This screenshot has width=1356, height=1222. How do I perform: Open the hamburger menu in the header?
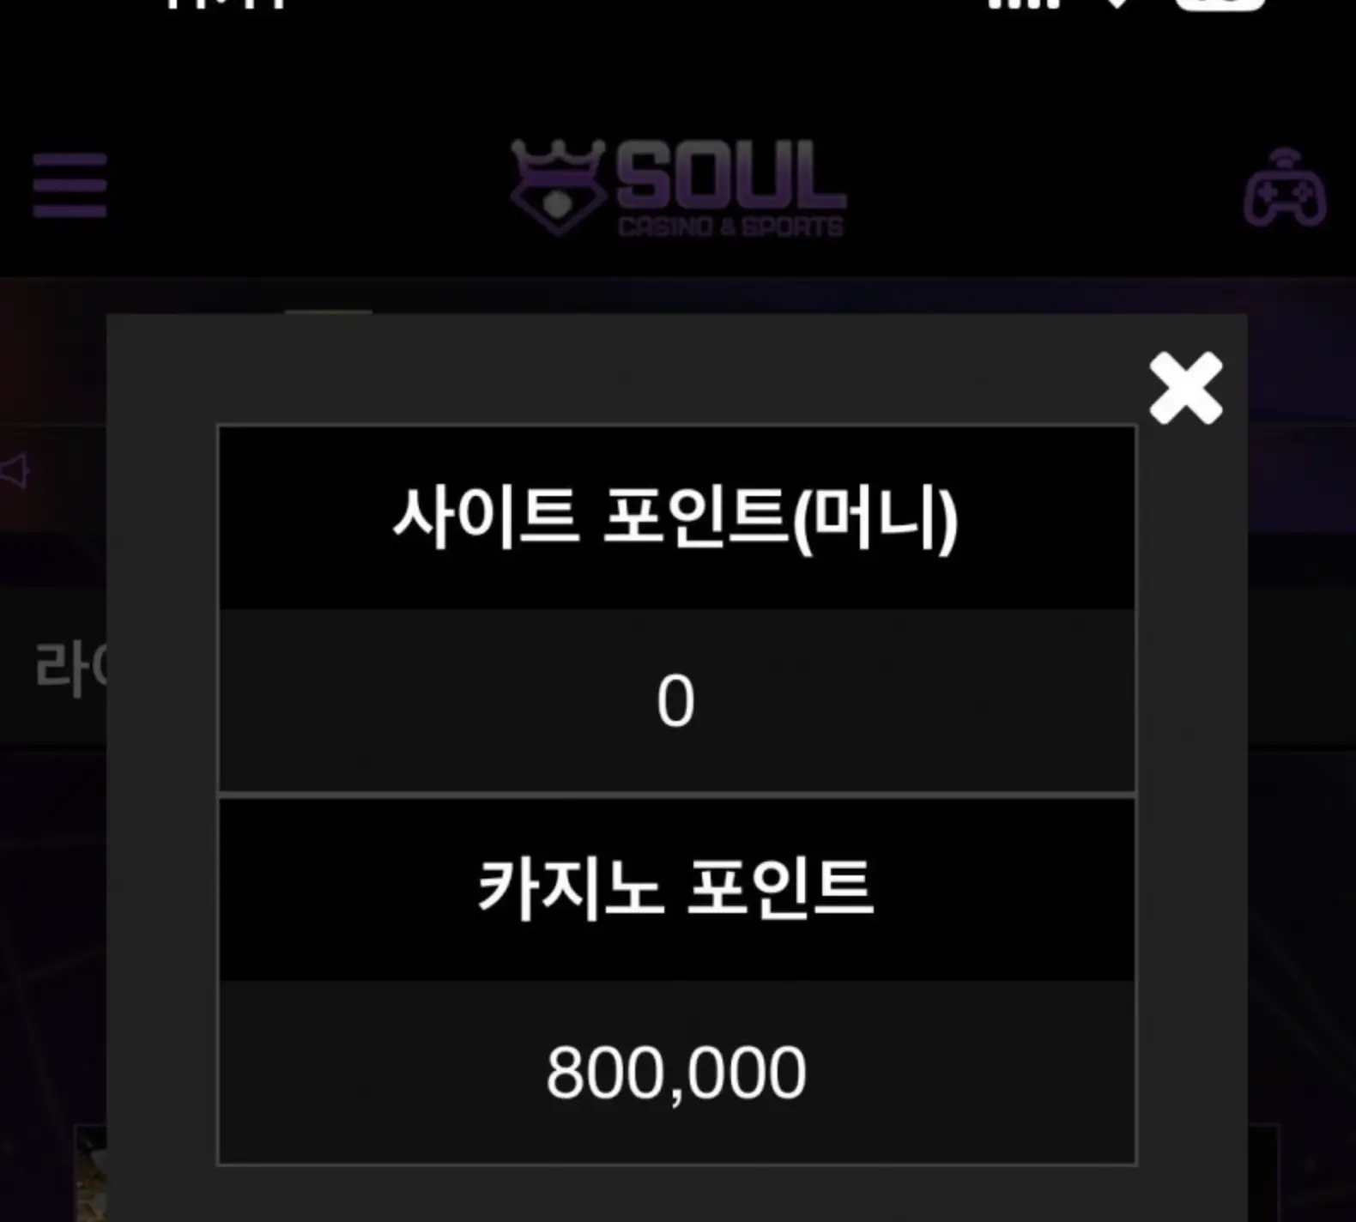click(x=70, y=185)
